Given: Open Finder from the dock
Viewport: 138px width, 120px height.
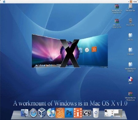Looking at the screenshot, I should (x=25, y=113).
